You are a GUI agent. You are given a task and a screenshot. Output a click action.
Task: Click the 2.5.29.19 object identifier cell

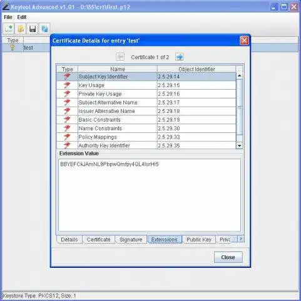point(196,120)
